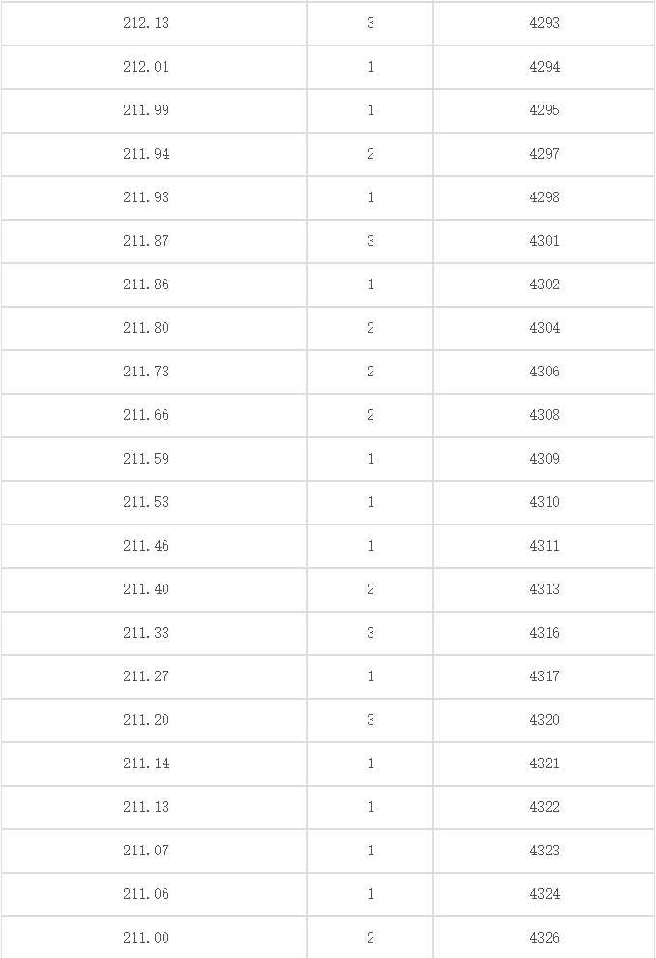Click the cell showing 4297
The width and height of the screenshot is (656, 958).
(545, 153)
